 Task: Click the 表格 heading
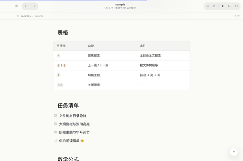point(63,32)
